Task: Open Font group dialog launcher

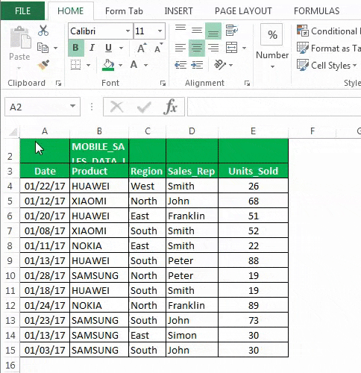Action: tap(163, 84)
